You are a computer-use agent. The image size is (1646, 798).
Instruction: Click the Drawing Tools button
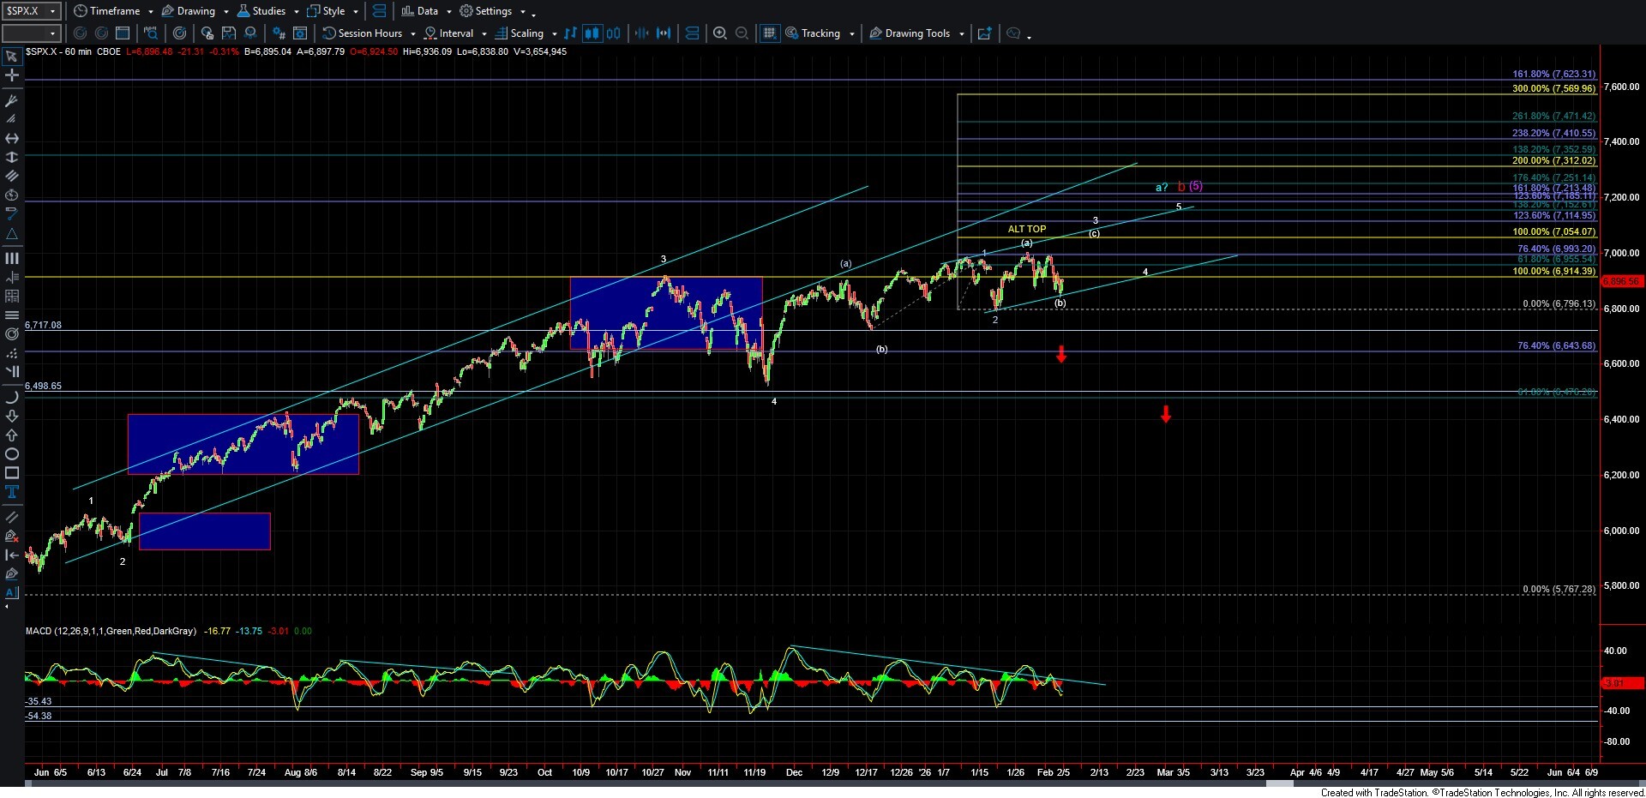click(916, 33)
